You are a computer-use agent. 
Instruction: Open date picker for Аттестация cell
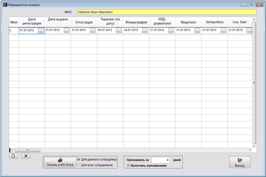(93, 30)
